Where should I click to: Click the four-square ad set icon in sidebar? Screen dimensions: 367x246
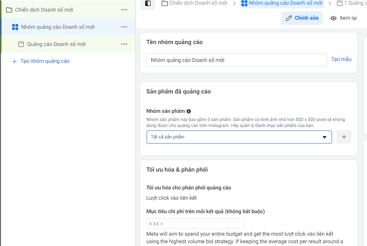15,27
